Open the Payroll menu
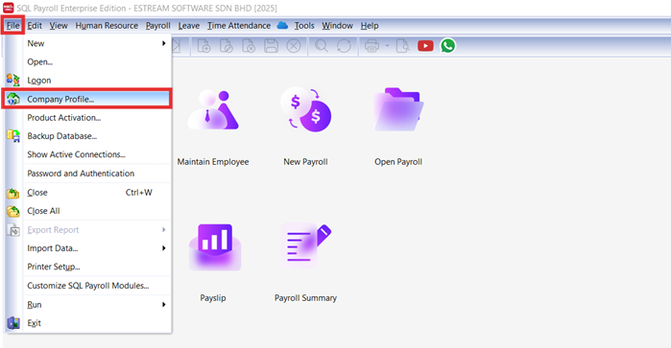The image size is (671, 348). pos(157,26)
